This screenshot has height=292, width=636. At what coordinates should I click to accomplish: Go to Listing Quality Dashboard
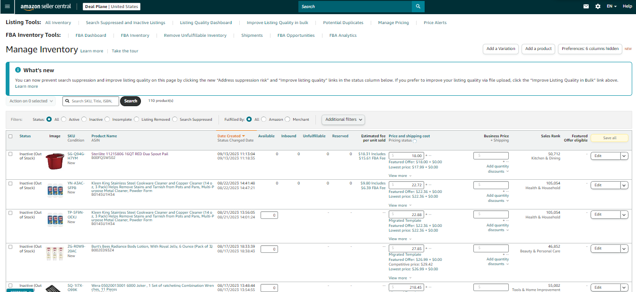click(x=206, y=23)
